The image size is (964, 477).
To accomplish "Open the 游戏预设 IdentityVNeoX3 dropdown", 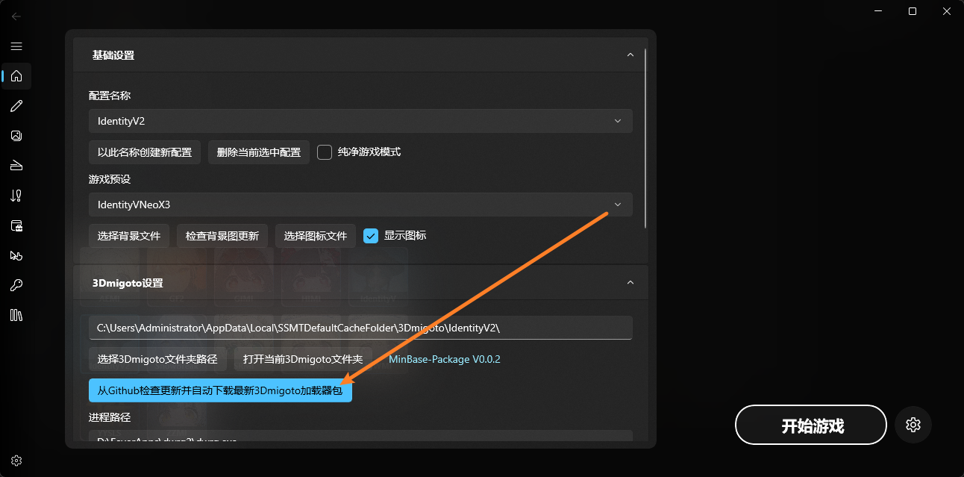I will pos(360,205).
